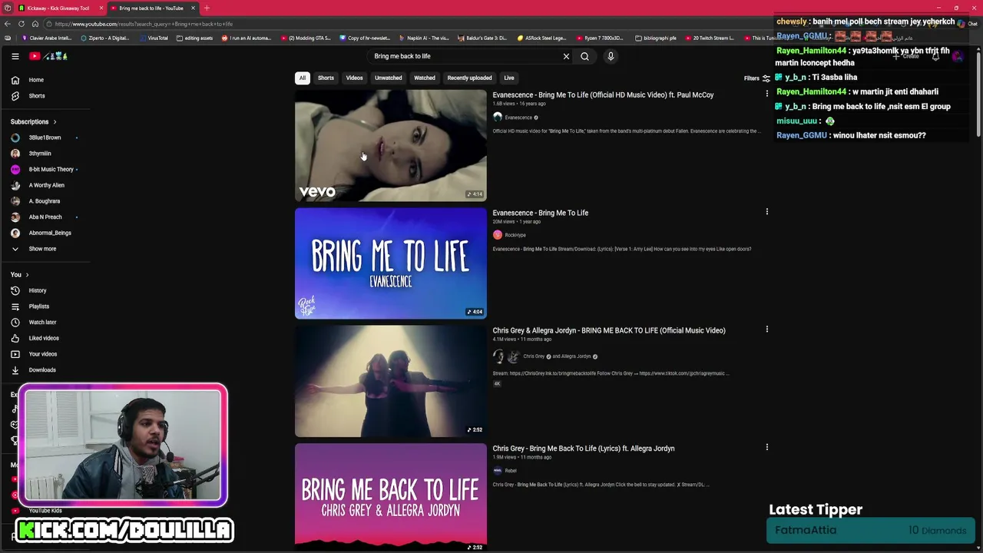Open a new browser tab
The width and height of the screenshot is (983, 553).
pos(207,8)
